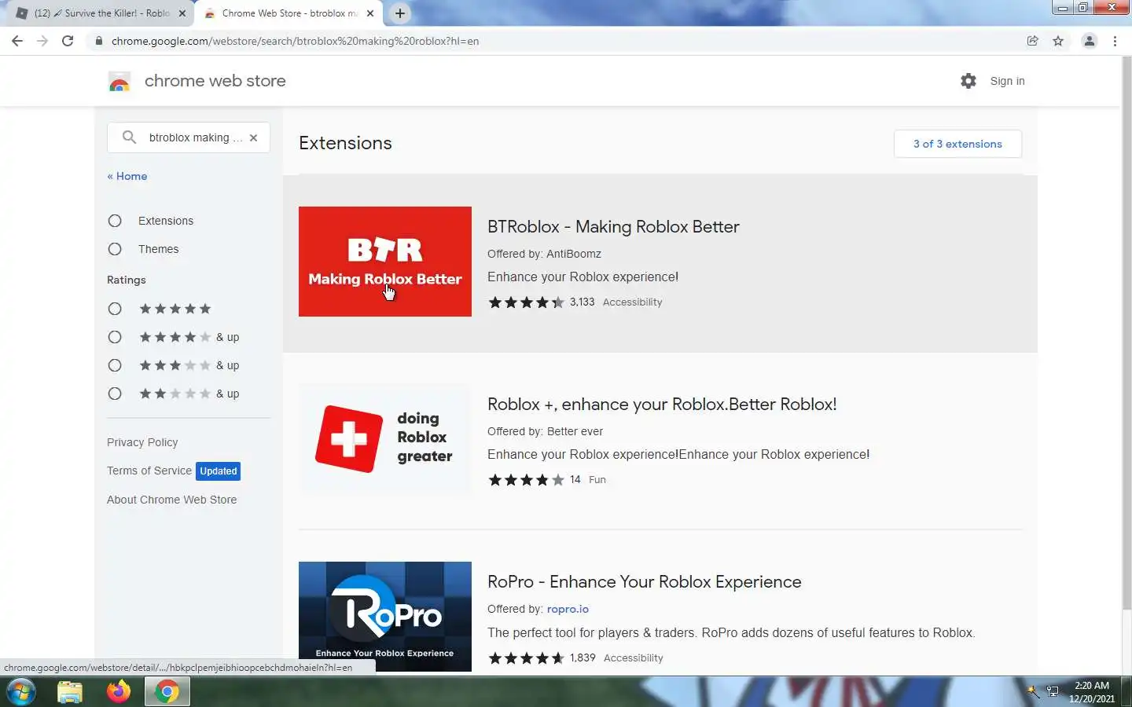This screenshot has width=1132, height=707.
Task: Launch Firefox from taskbar
Action: [119, 692]
